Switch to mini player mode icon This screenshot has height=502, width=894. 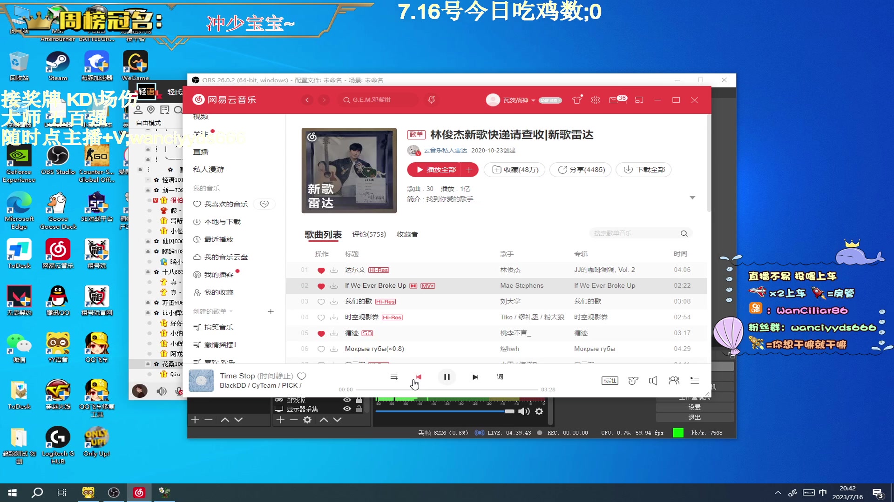coord(639,100)
